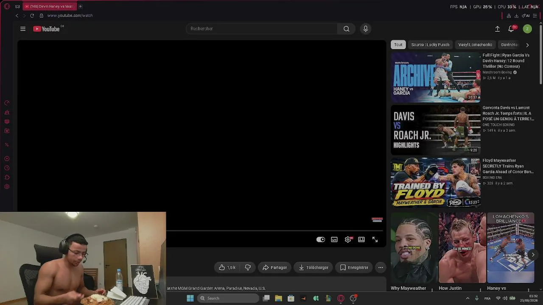Open options for the Haney vs short
This screenshot has width=543, height=305.
click(529, 289)
